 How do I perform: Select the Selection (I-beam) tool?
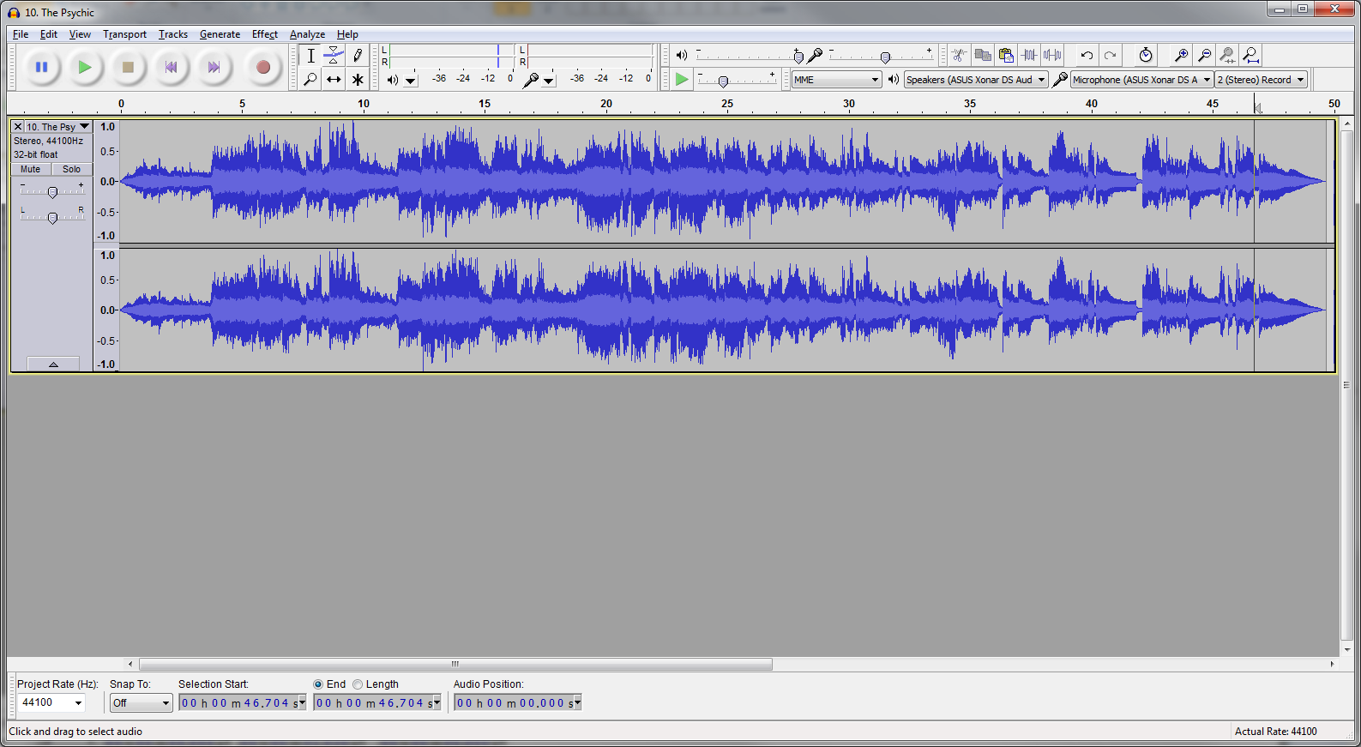point(310,56)
